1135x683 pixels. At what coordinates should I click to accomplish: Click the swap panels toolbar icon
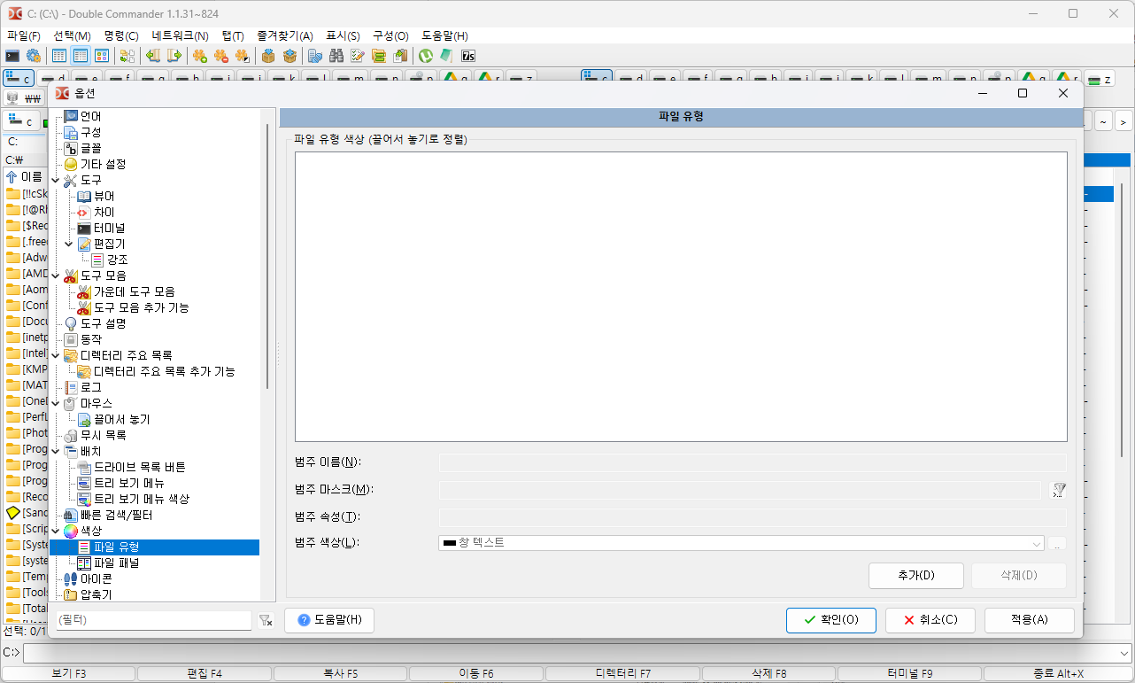click(127, 56)
